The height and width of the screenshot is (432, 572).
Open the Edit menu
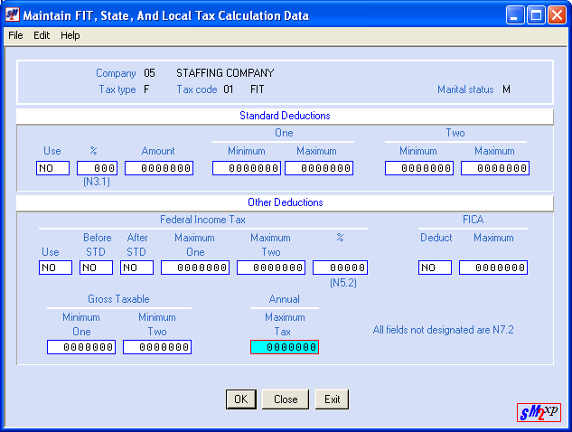click(42, 35)
